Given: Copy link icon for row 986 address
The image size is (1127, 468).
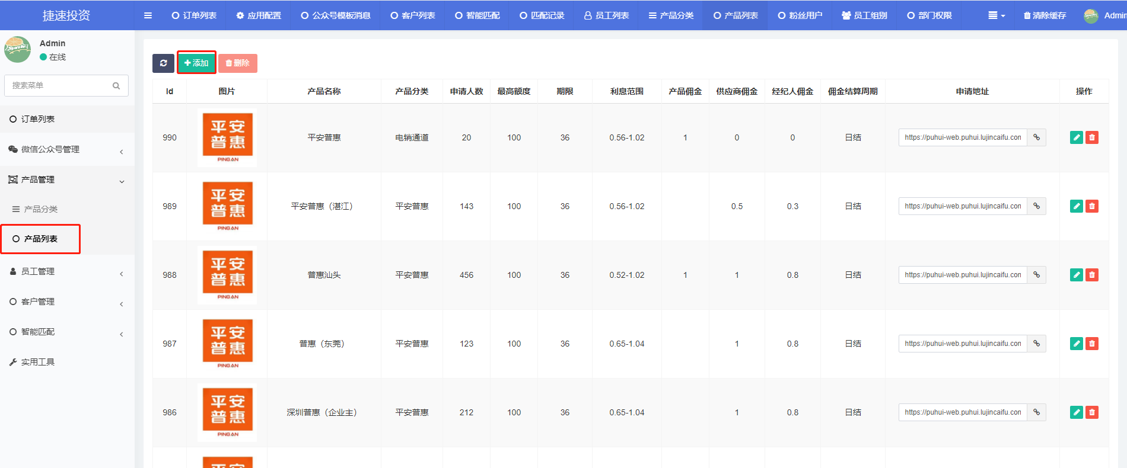Looking at the screenshot, I should coord(1036,412).
